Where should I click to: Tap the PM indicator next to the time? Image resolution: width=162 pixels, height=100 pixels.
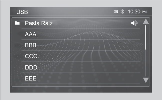click(x=144, y=12)
